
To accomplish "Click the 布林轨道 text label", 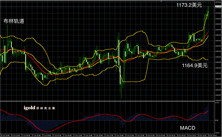I will click(14, 21).
